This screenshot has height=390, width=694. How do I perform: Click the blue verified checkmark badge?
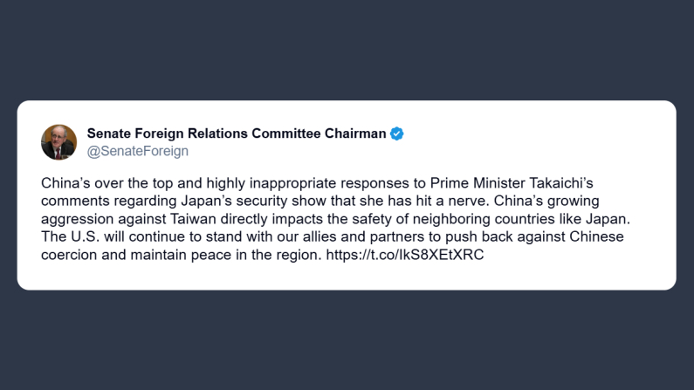(x=397, y=133)
